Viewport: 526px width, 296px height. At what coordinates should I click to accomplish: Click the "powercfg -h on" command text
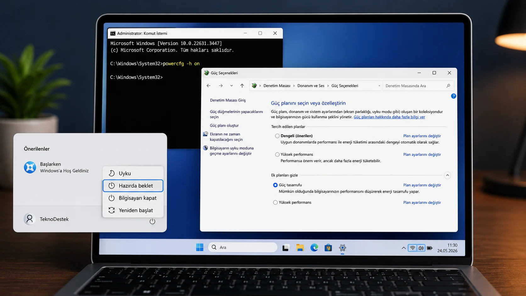coord(181,64)
